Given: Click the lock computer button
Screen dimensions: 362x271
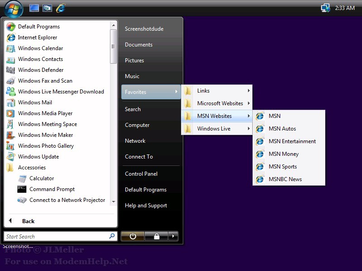Looking at the screenshot, I should 156,236.
